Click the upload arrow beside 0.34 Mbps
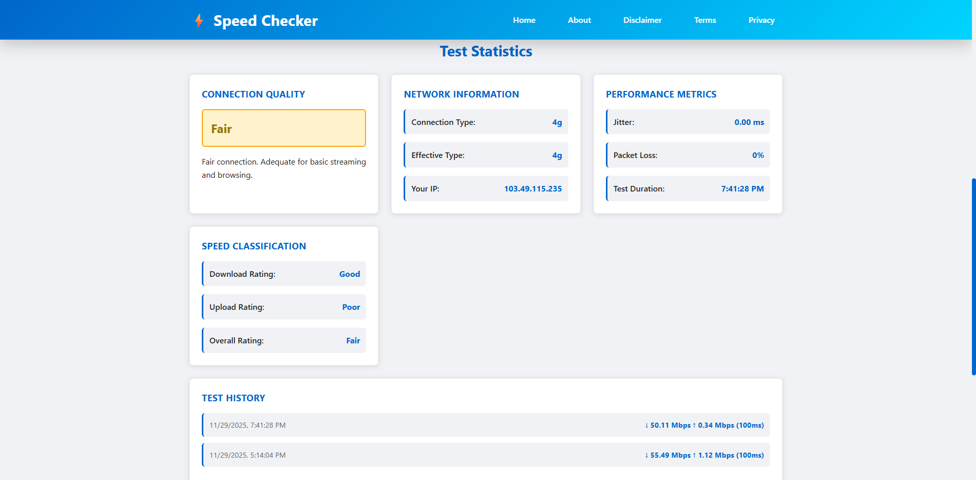Image resolution: width=976 pixels, height=480 pixels. (694, 425)
